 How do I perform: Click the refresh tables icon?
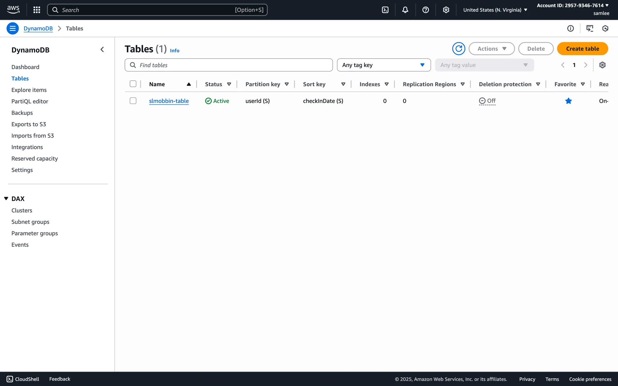pyautogui.click(x=458, y=49)
